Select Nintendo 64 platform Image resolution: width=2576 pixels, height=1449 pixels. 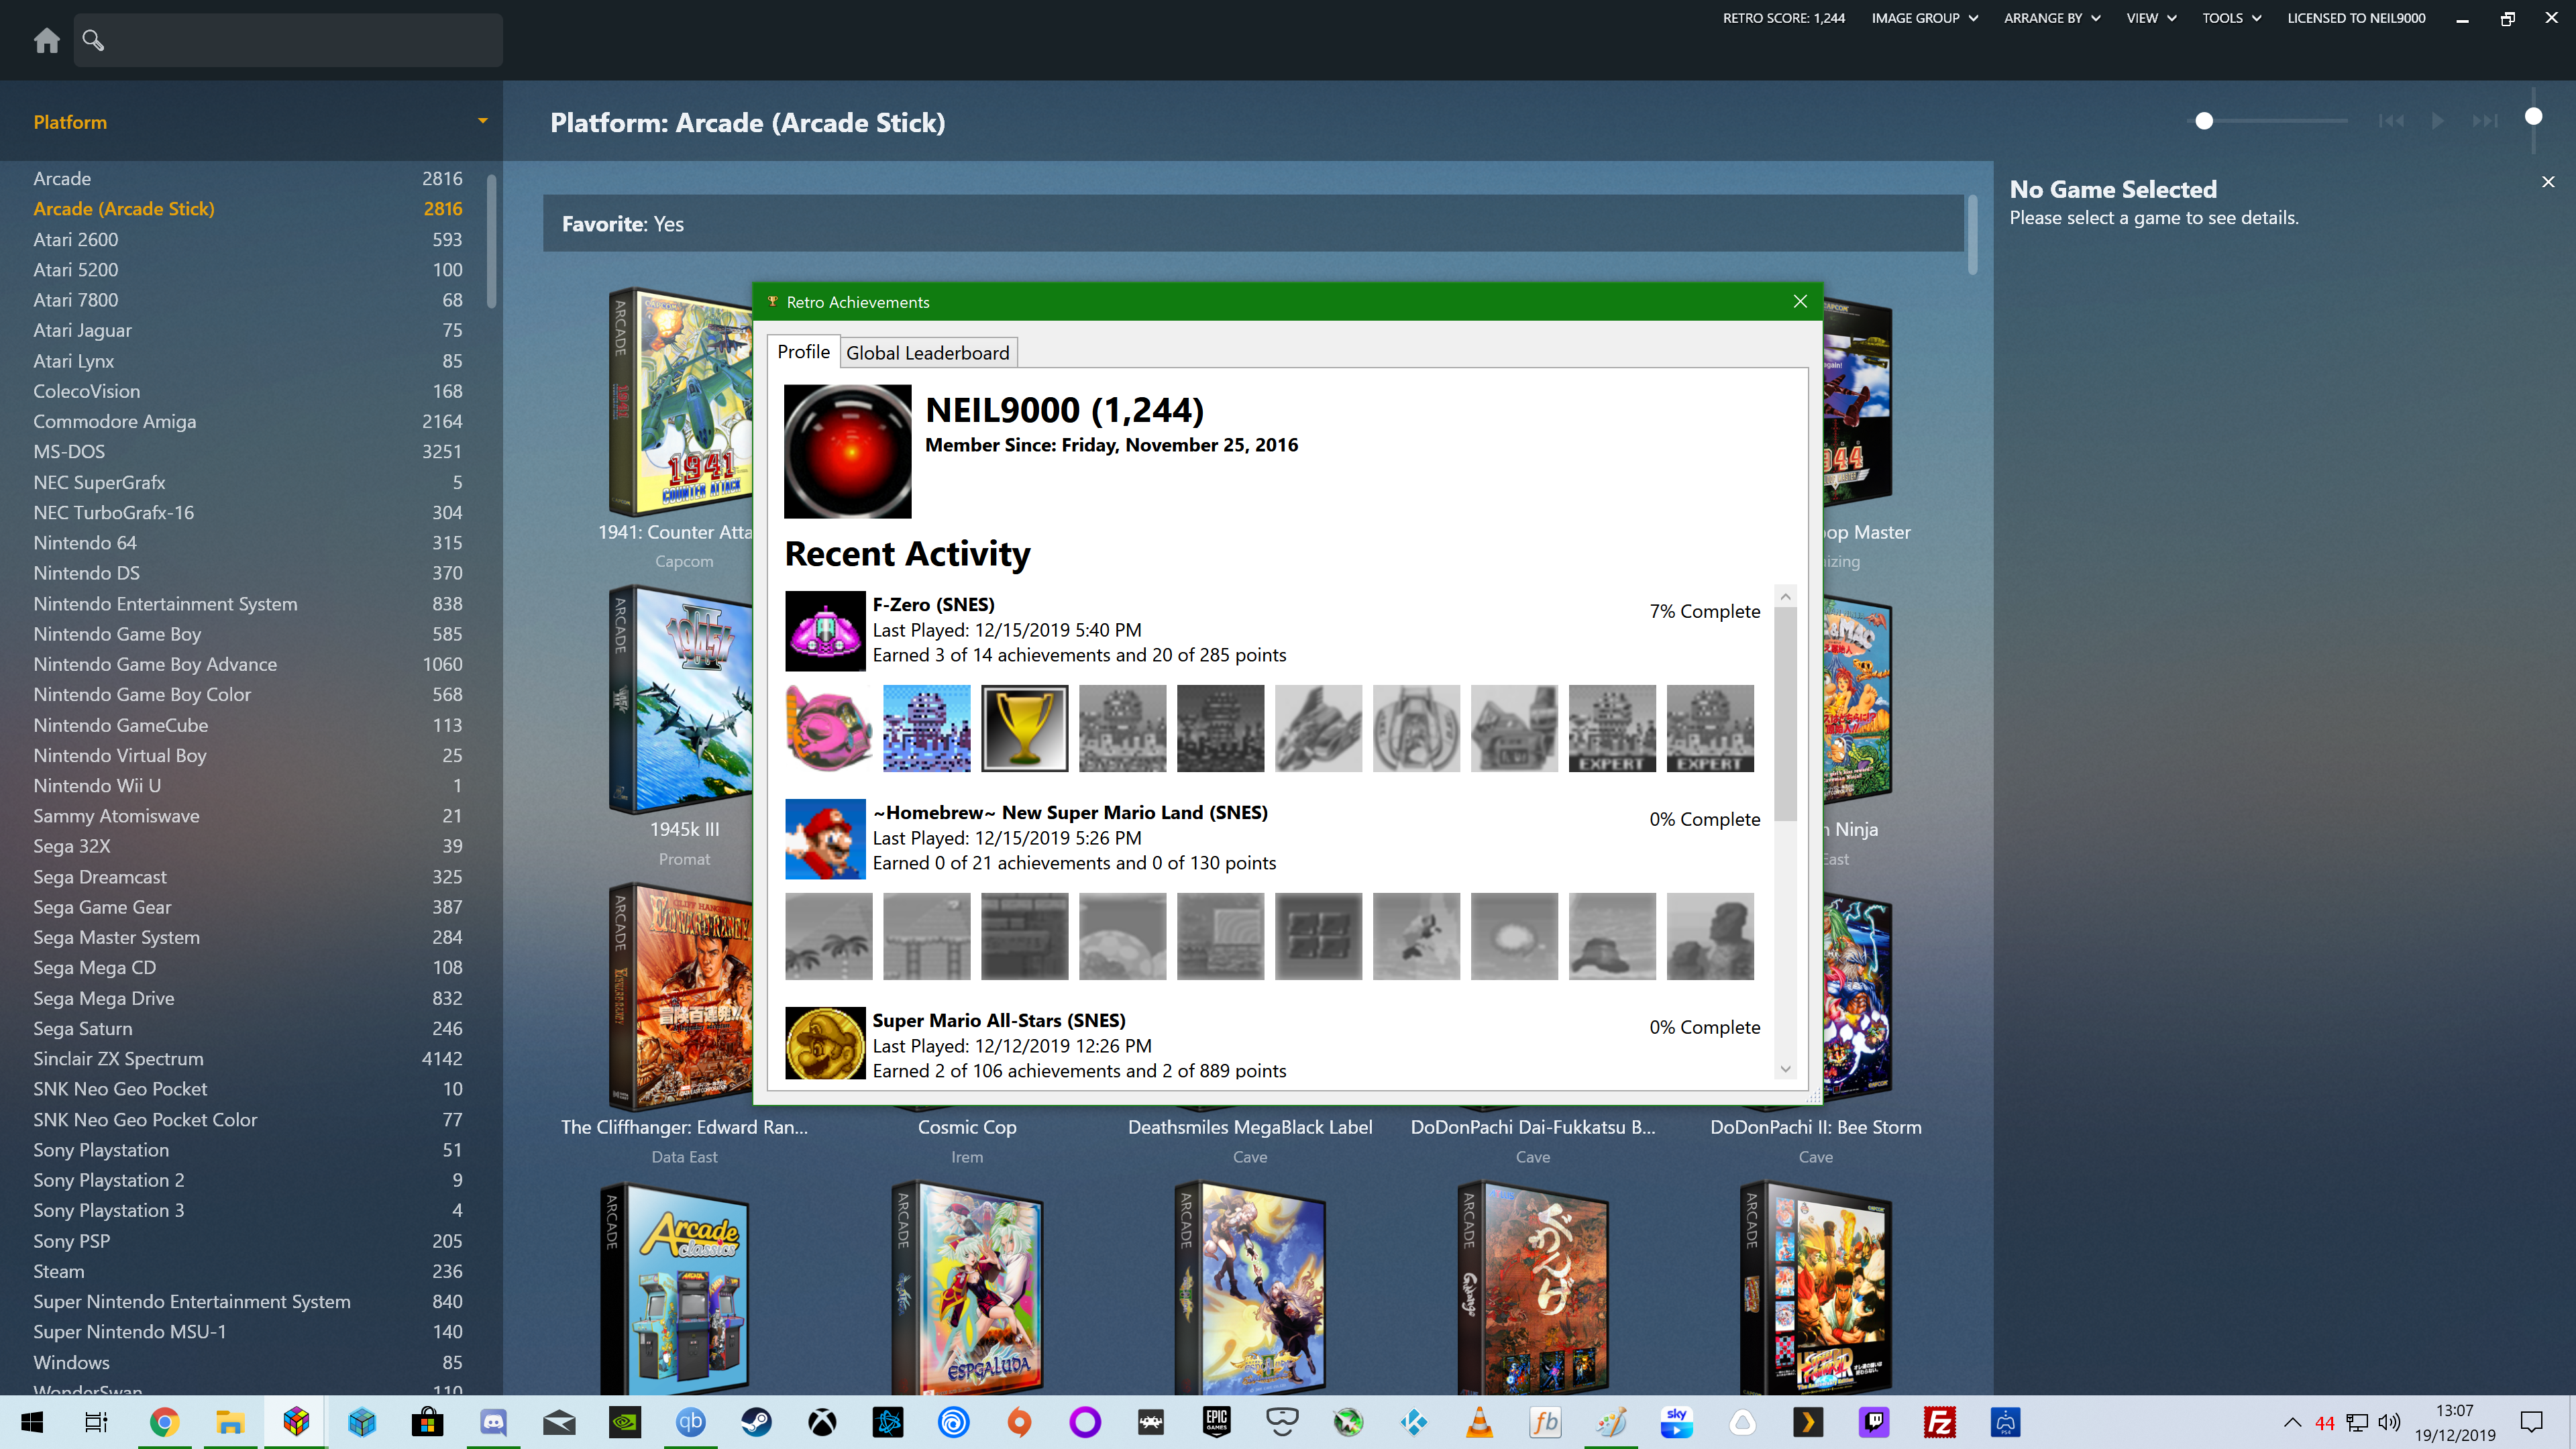pos(248,542)
